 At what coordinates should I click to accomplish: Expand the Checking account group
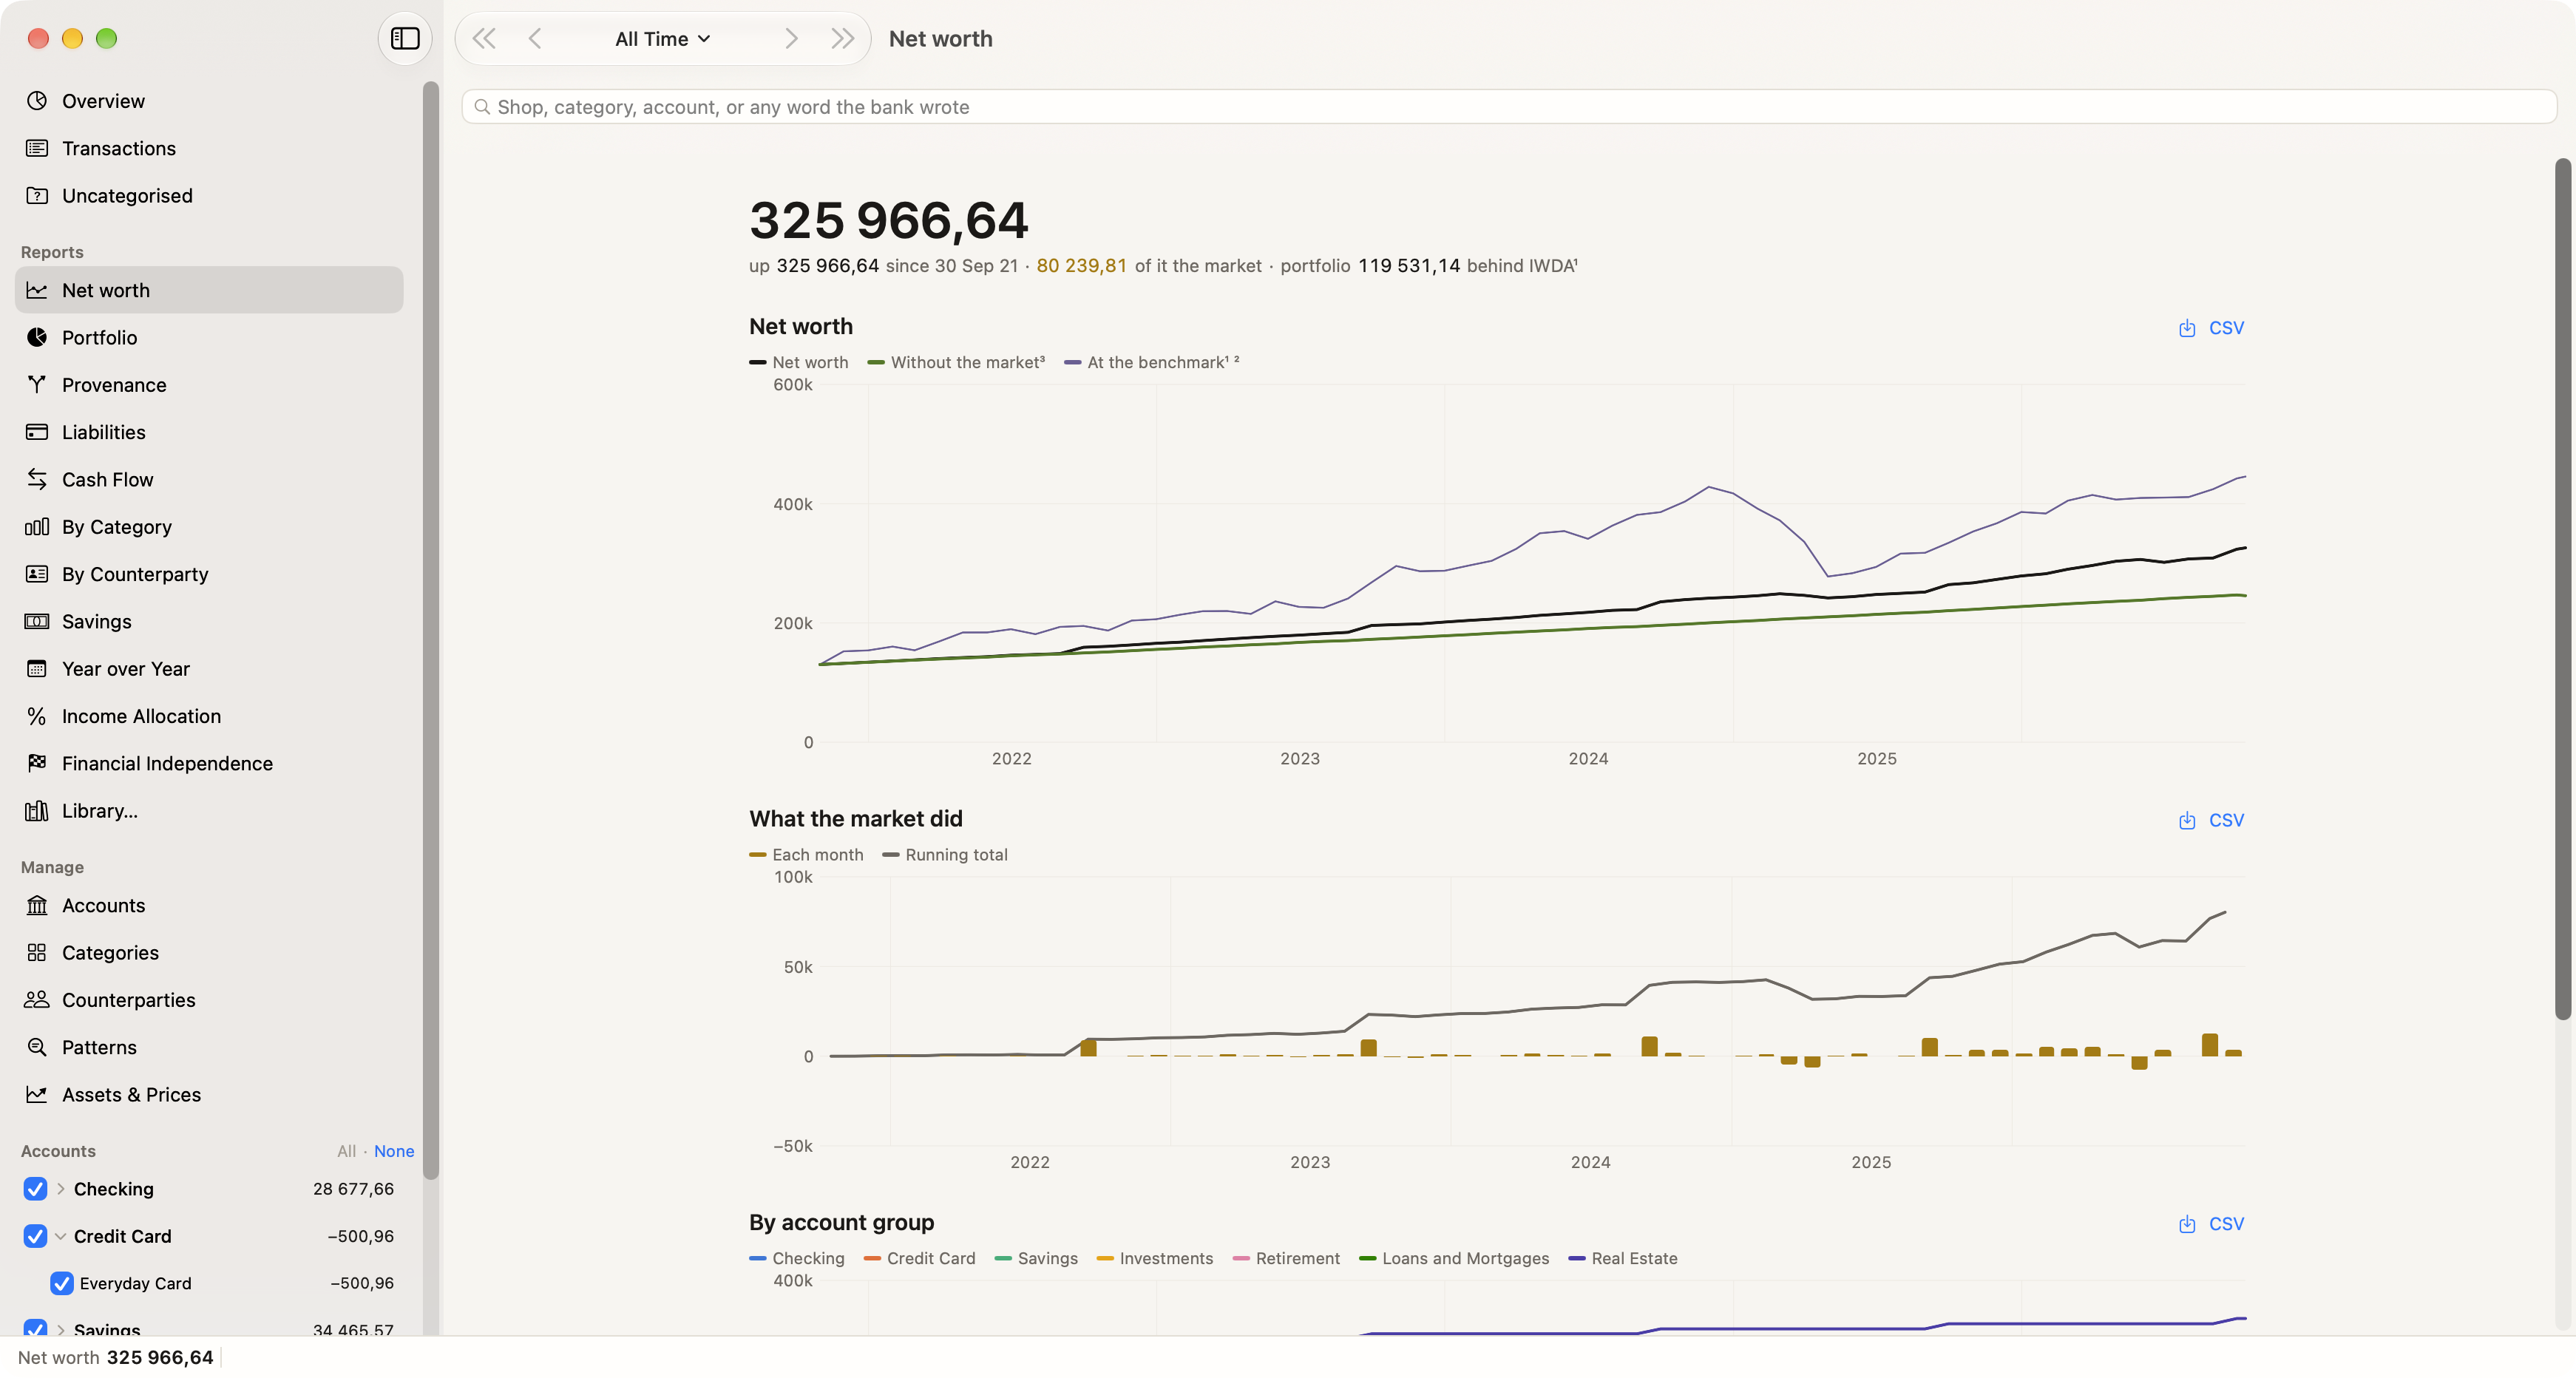(61, 1188)
